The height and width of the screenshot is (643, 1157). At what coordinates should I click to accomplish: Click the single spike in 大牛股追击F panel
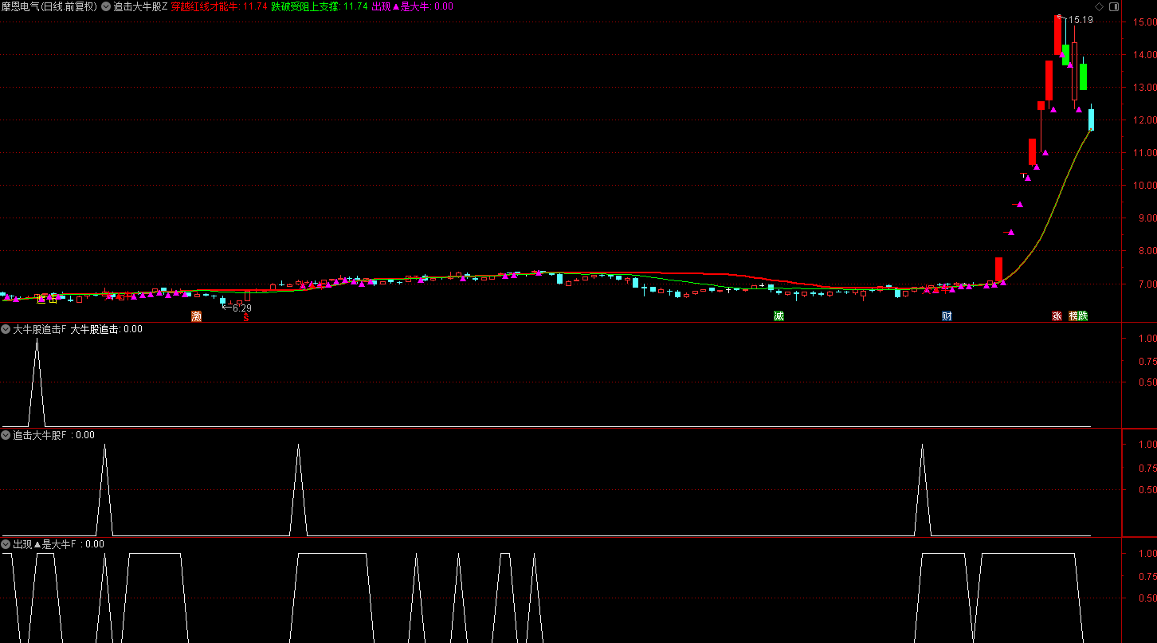pyautogui.click(x=37, y=381)
